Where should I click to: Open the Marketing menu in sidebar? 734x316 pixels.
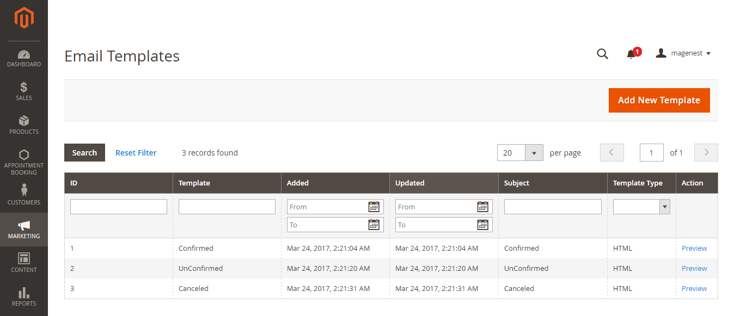(x=24, y=230)
